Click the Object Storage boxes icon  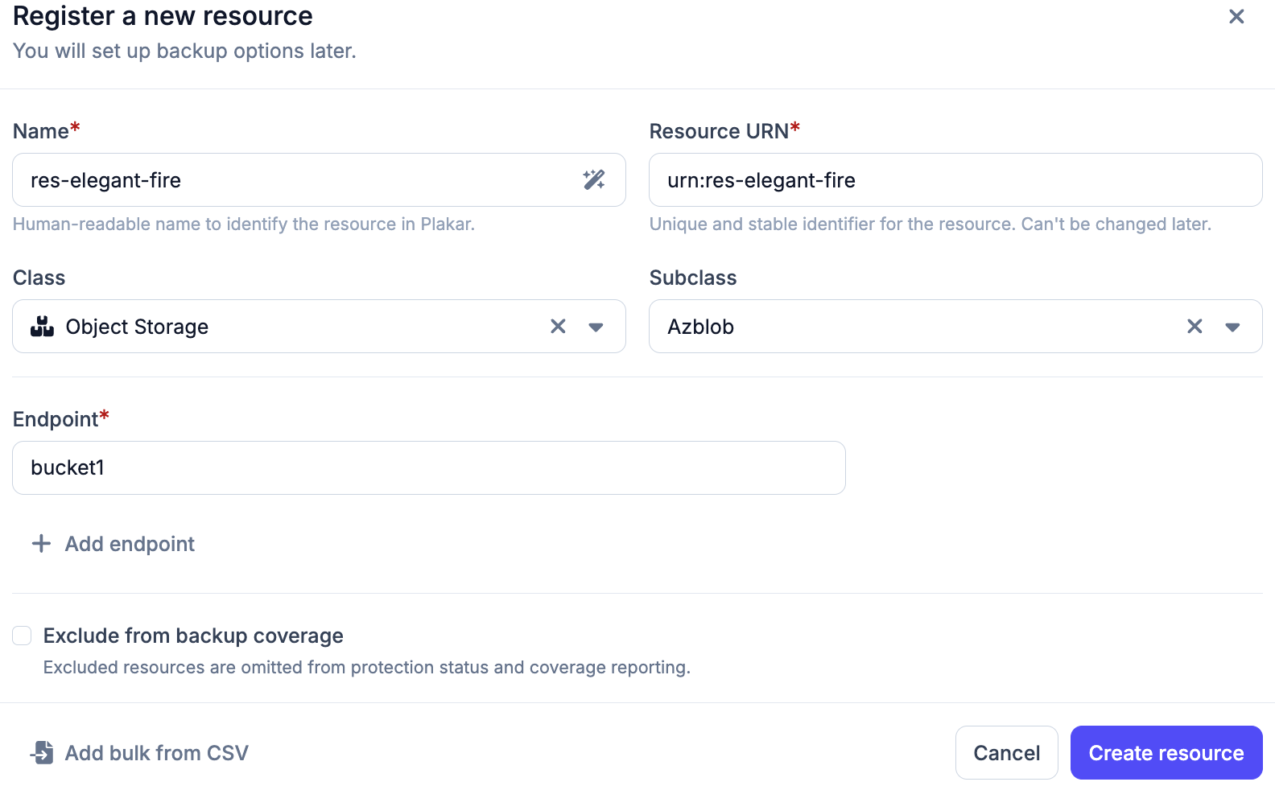click(x=42, y=326)
